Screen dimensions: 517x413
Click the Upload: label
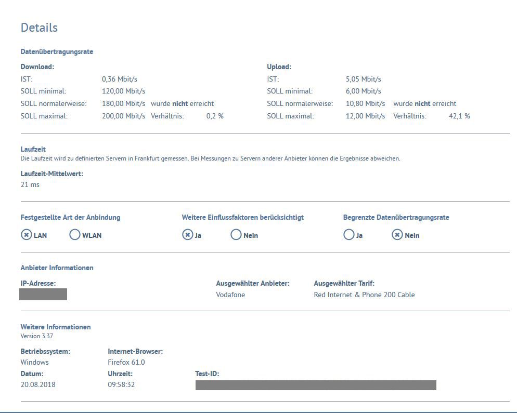click(279, 67)
